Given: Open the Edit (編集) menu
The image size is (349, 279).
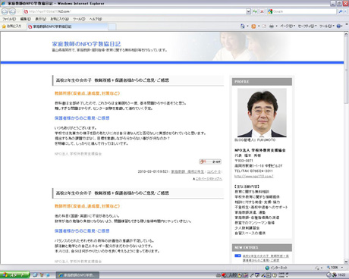Looking at the screenshot, I should click(x=26, y=19).
